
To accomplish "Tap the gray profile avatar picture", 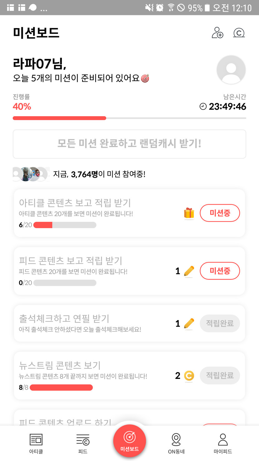I will 231,70.
